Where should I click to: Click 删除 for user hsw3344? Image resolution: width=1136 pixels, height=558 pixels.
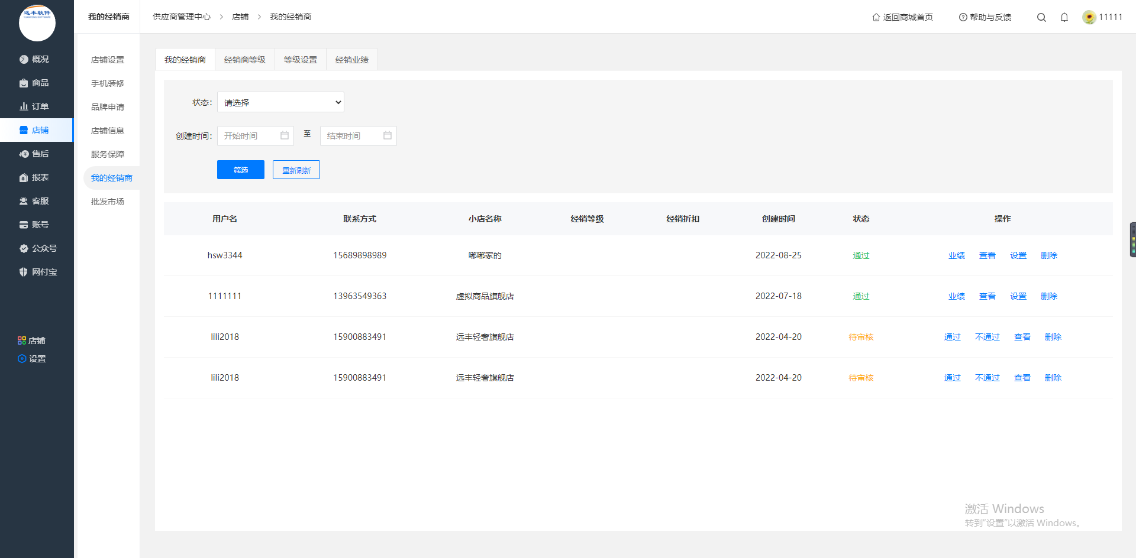point(1049,255)
